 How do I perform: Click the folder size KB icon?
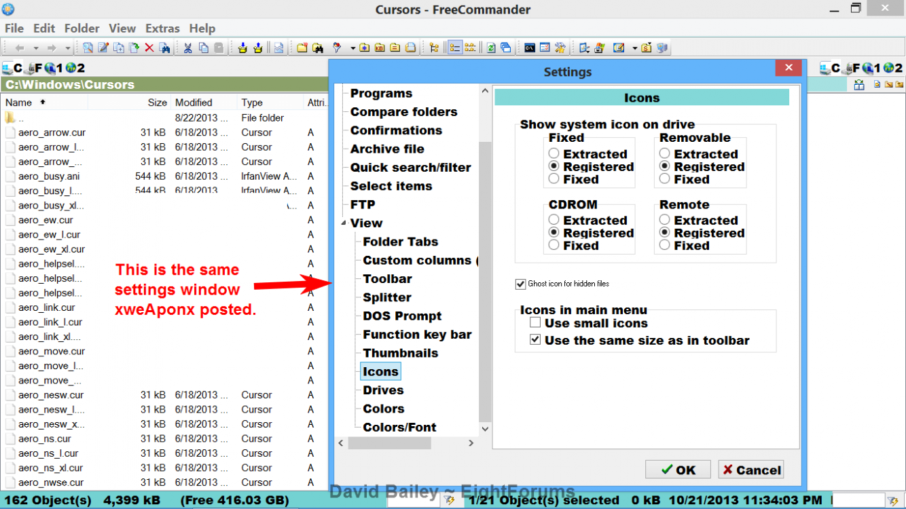[x=380, y=48]
